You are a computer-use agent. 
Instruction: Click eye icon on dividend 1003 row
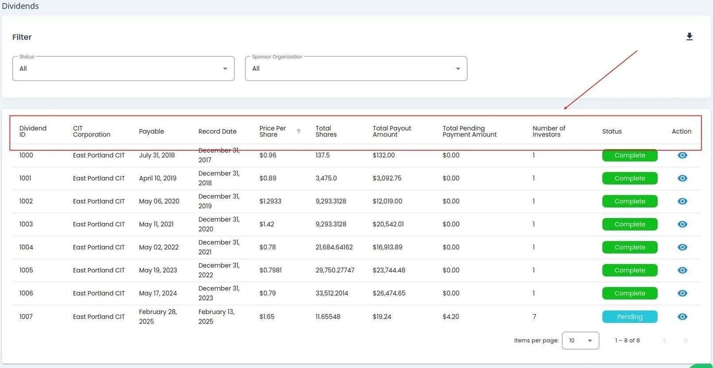(682, 224)
